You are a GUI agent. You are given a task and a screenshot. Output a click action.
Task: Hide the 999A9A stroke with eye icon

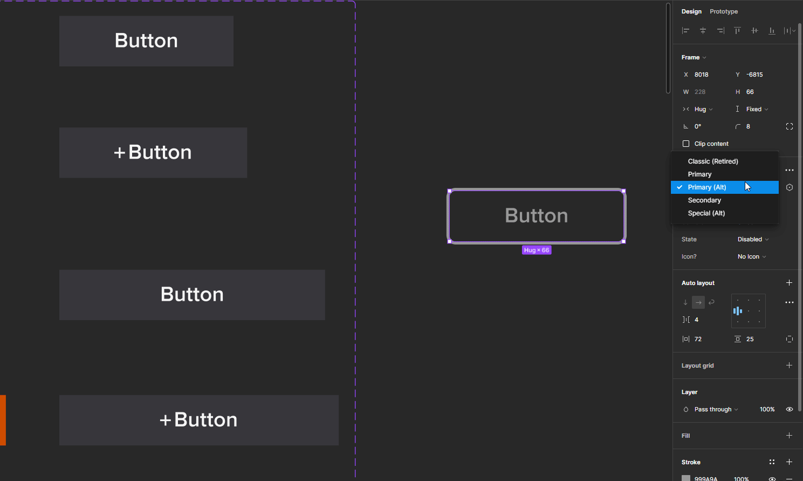click(772, 479)
